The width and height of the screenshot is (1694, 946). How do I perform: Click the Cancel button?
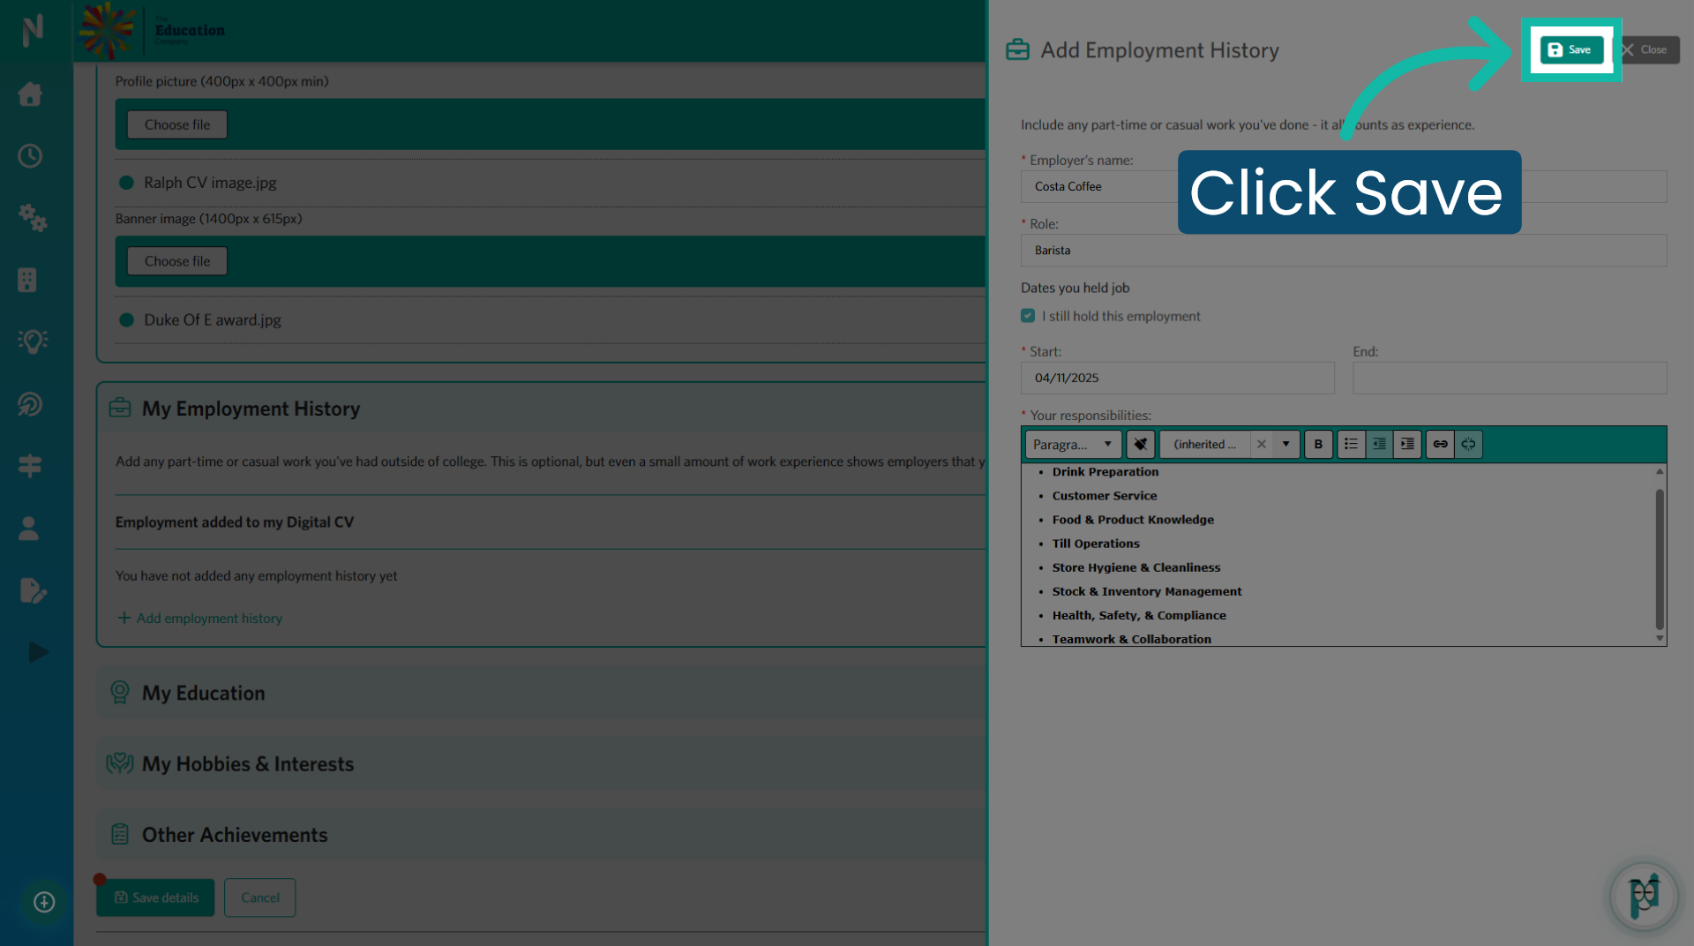(260, 897)
